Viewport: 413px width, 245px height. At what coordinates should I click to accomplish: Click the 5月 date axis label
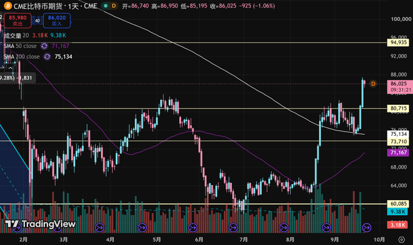coord(157,240)
